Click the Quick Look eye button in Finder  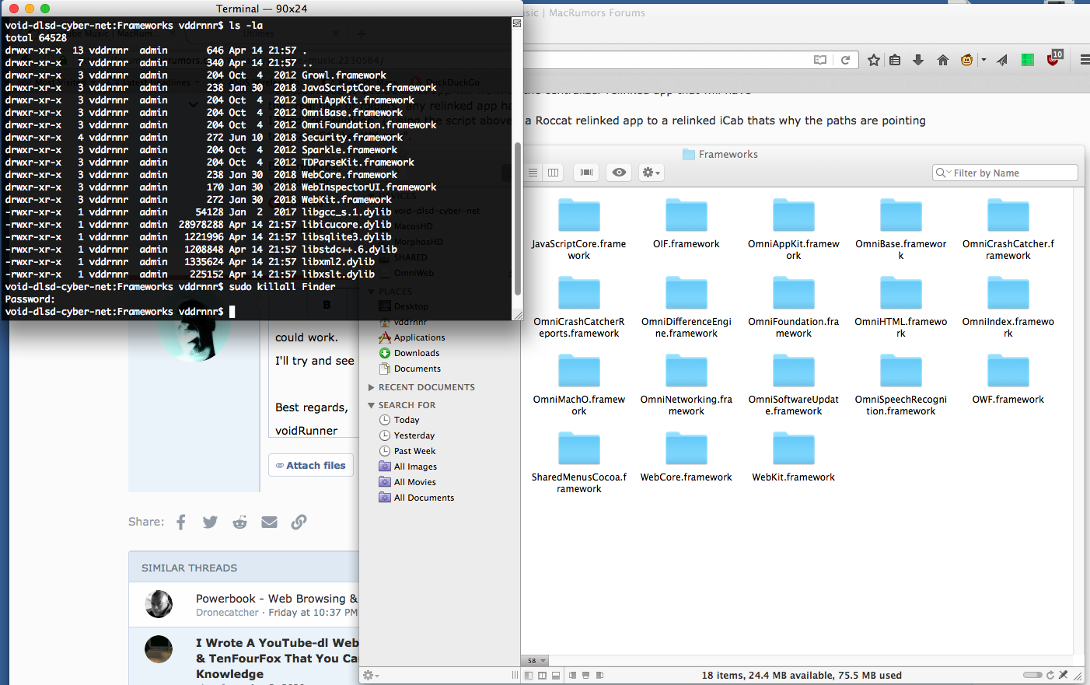click(x=619, y=173)
